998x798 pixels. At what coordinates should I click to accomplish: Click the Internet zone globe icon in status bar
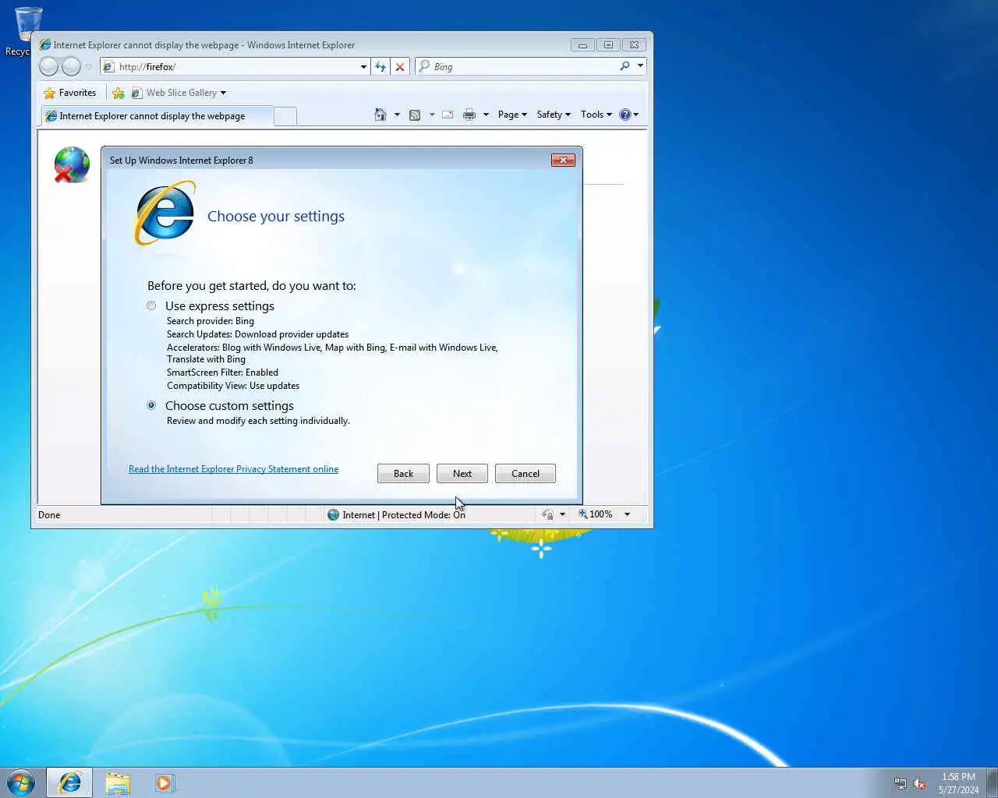(333, 514)
